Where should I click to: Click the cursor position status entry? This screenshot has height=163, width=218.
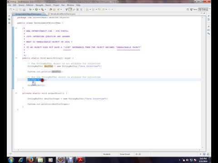[138, 154]
